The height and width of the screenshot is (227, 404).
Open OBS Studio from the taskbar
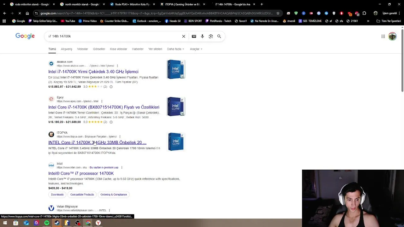pyautogui.click(x=78, y=223)
